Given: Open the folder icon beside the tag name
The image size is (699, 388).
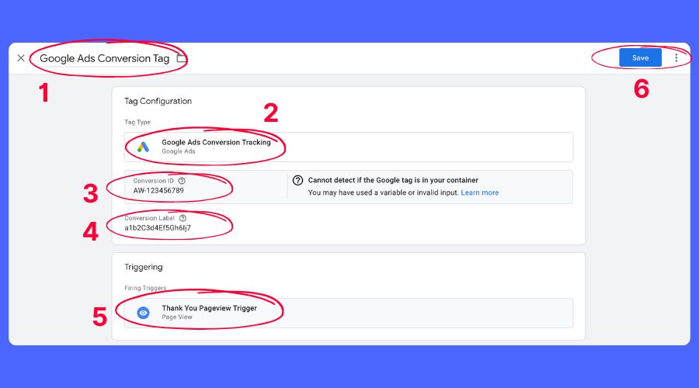Looking at the screenshot, I should 181,58.
